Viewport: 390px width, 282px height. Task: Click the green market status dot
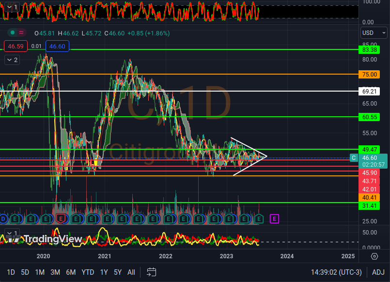tap(13, 32)
